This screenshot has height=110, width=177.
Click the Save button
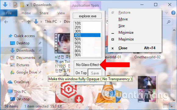tap(95, 73)
